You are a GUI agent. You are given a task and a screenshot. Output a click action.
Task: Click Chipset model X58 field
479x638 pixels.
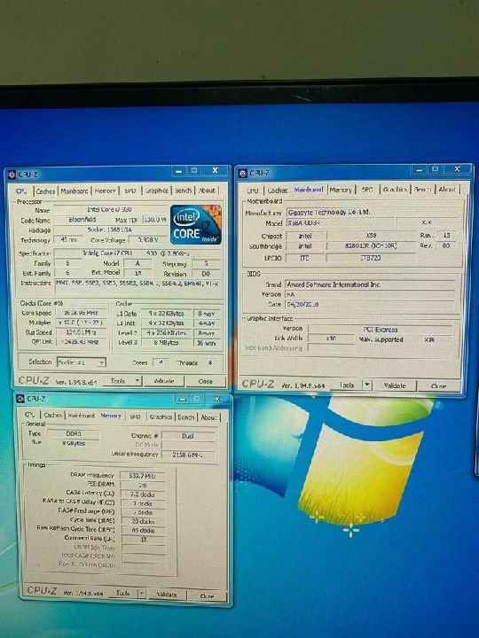371,235
